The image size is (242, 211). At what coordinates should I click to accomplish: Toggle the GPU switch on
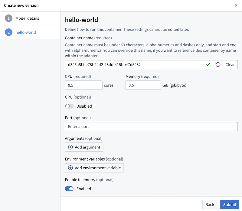[x=69, y=106]
